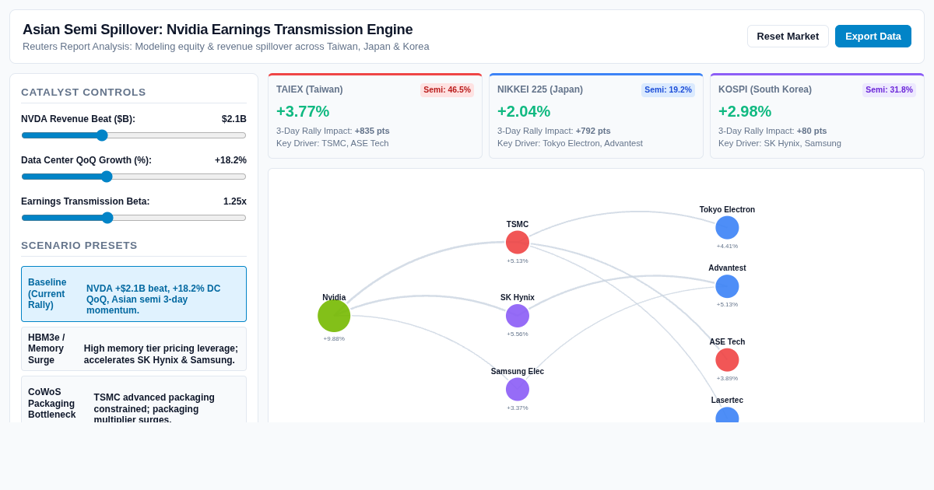934x490 pixels.
Task: Adjust the NVDA Revenue Beat slider
Action: coord(134,135)
